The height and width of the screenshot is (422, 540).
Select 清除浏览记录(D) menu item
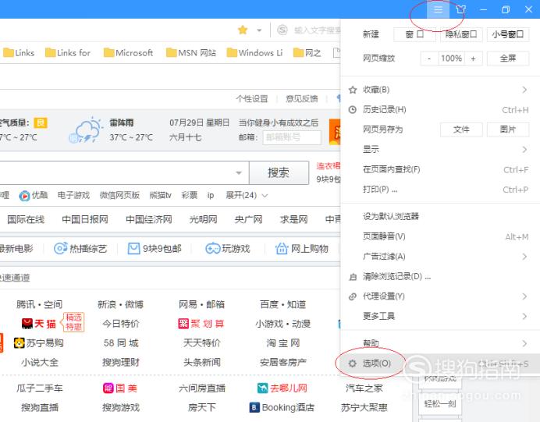click(440, 276)
